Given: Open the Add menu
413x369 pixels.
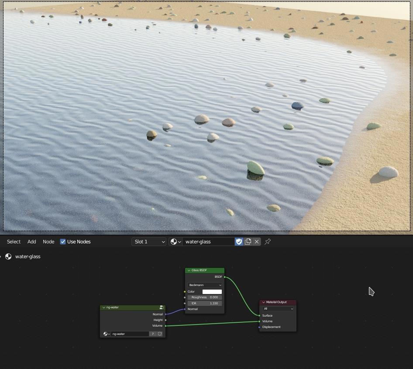Looking at the screenshot, I should (32, 242).
